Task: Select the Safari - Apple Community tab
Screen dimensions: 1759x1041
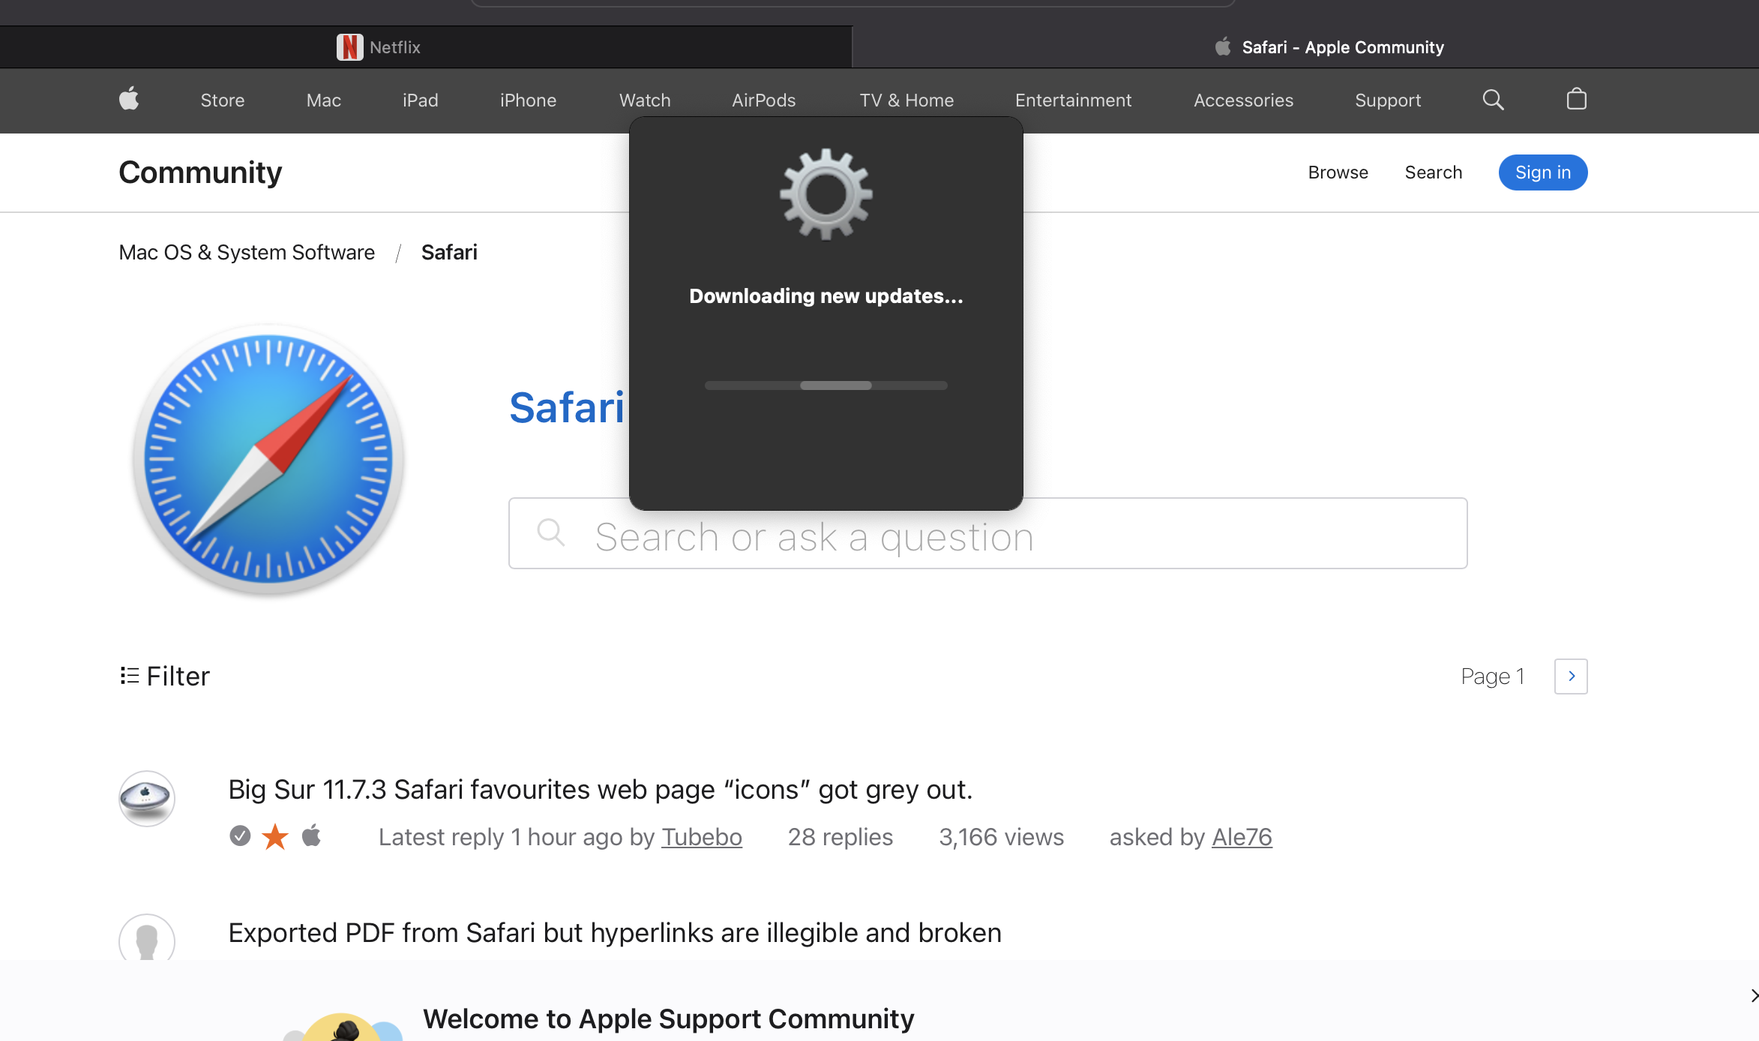Action: (1326, 46)
